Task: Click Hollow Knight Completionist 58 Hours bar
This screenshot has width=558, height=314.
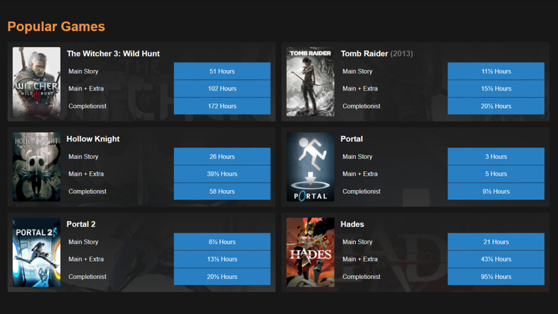Action: pos(222,191)
